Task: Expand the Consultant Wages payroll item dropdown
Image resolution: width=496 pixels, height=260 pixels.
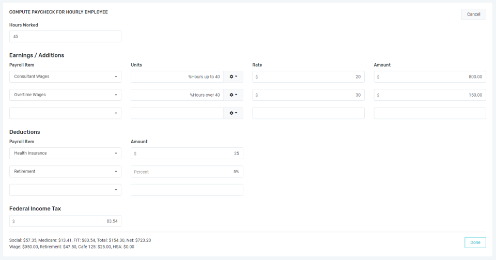Action: pyautogui.click(x=65, y=77)
